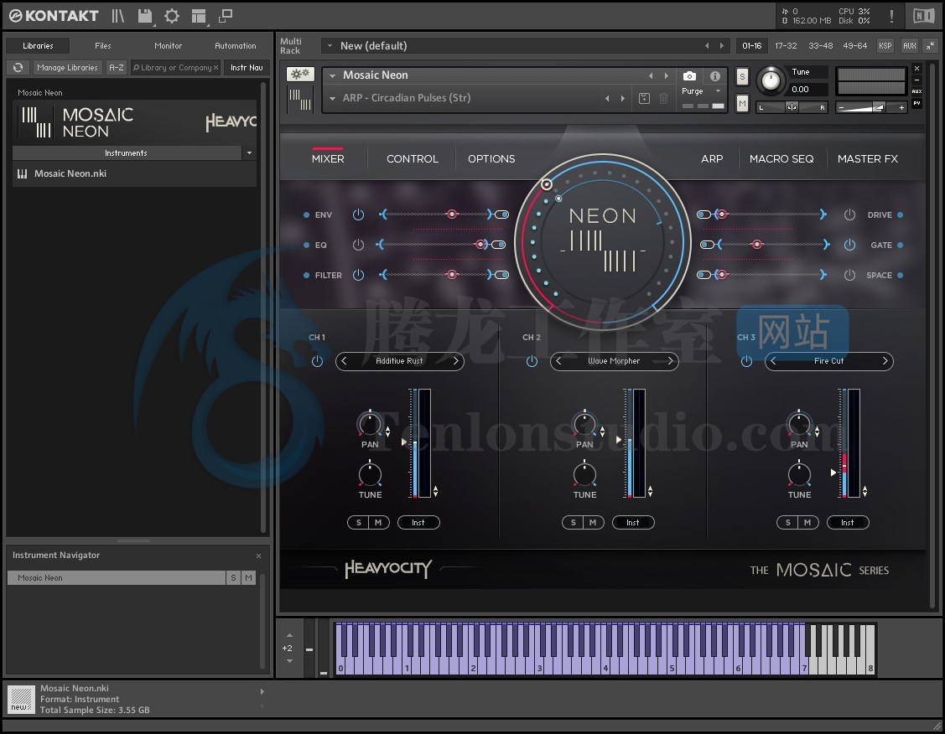Screen dimensions: 945x734
Task: Save the current snapshot
Action: point(644,98)
